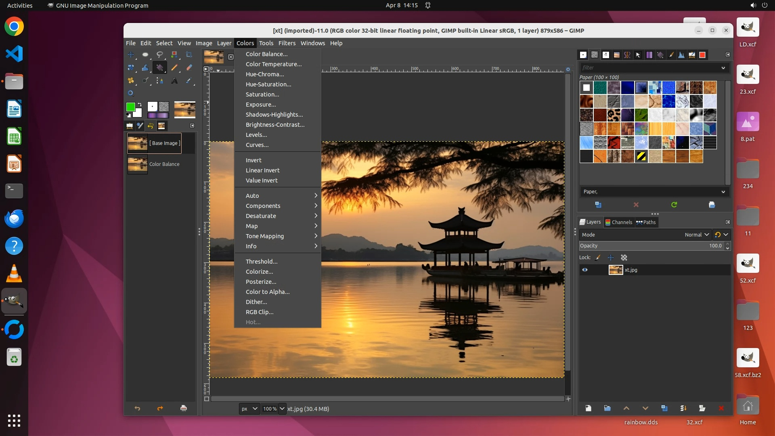Click refresh patterns green arrow icon

(x=674, y=205)
